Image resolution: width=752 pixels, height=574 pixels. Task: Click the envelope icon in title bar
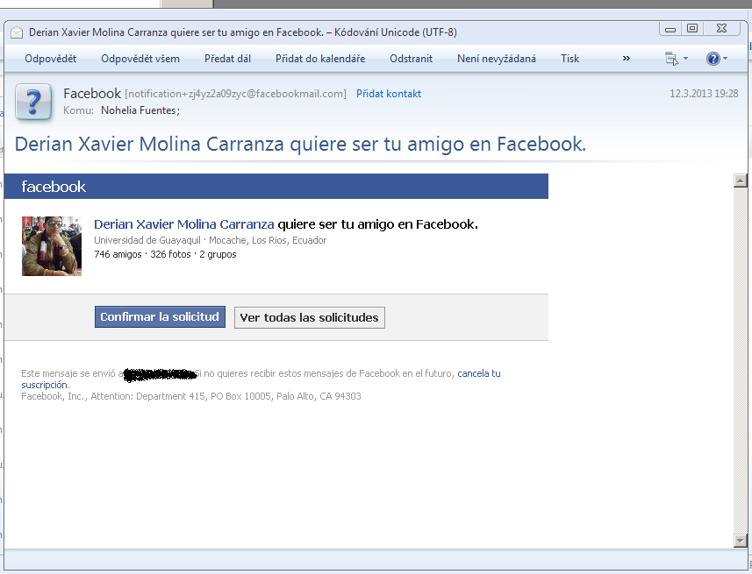pyautogui.click(x=17, y=32)
